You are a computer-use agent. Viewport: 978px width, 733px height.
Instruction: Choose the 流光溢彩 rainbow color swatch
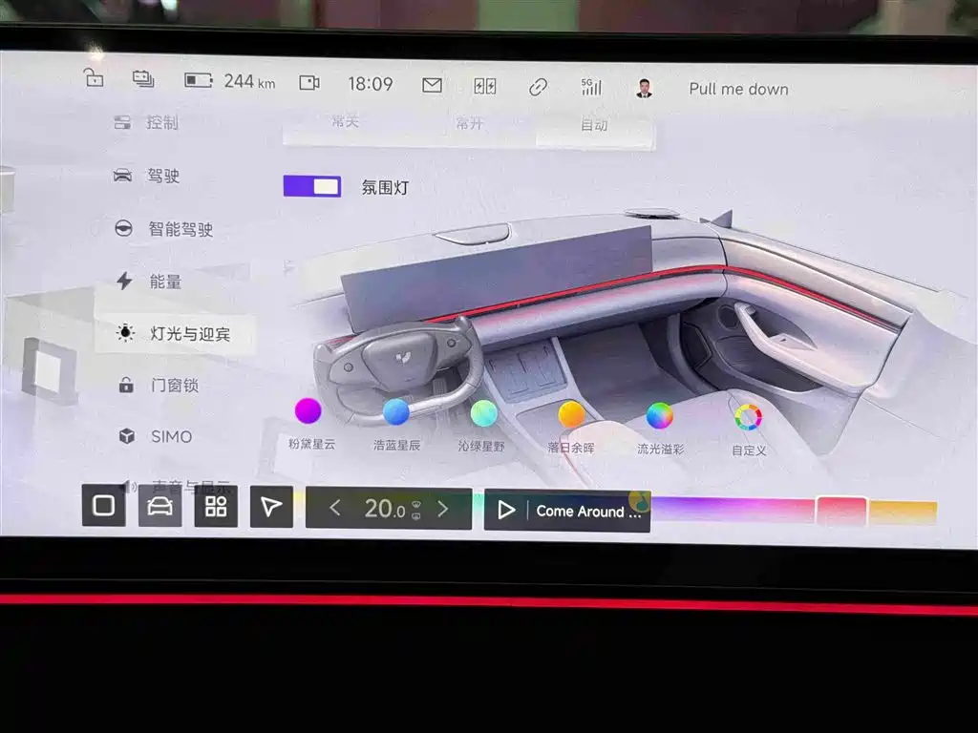point(659,416)
